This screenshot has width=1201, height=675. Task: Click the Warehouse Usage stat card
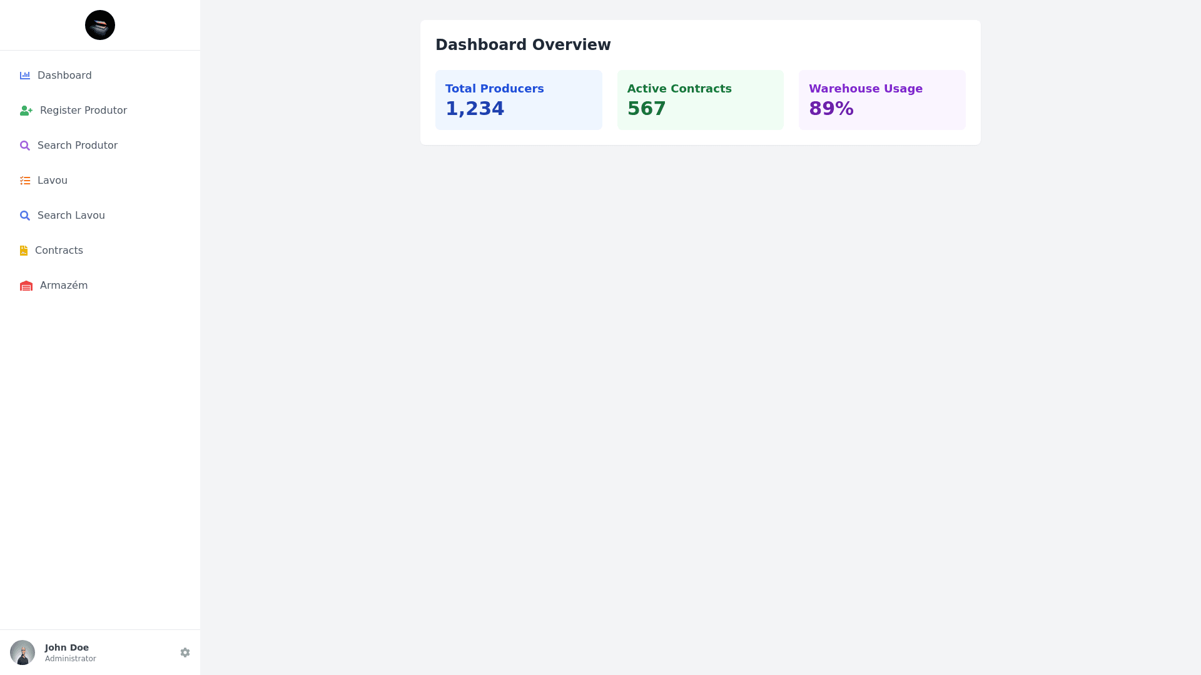882,100
